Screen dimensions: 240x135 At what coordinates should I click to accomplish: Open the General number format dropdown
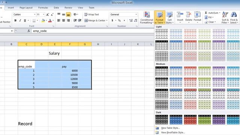click(136, 14)
